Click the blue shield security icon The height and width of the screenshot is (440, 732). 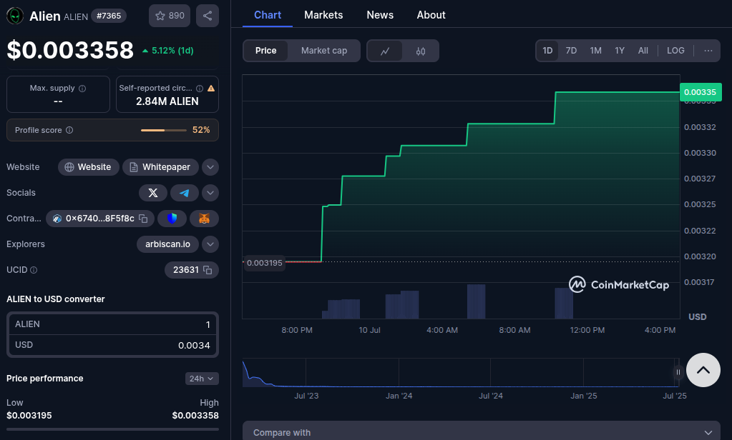(172, 219)
